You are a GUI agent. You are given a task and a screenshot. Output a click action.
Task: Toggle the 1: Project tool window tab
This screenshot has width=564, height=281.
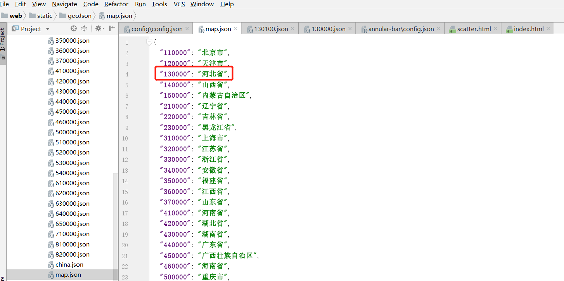click(x=3, y=40)
